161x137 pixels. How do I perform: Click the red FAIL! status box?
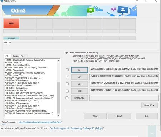[11, 23]
